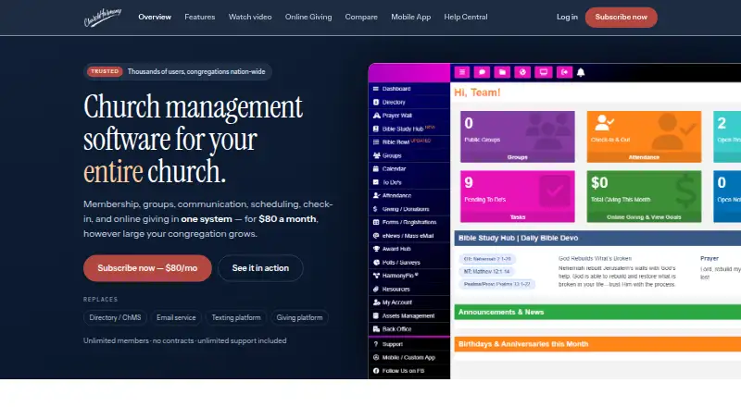This screenshot has width=741, height=407.
Task: Click the eNews / Mass eMail at-sign icon
Action: point(376,236)
